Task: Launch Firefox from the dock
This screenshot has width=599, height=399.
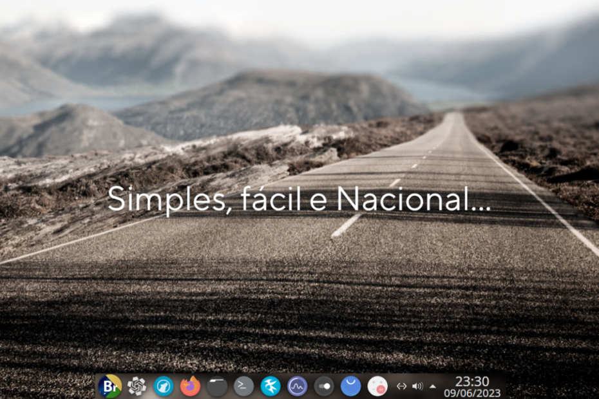Action: pyautogui.click(x=190, y=386)
